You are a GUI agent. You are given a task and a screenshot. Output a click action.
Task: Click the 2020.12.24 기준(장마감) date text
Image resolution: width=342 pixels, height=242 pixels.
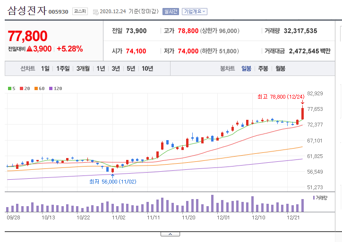[129, 11]
